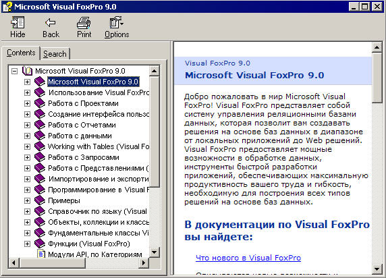
Task: Click the page icon for Модули API, по Категориям
Action: (41, 254)
